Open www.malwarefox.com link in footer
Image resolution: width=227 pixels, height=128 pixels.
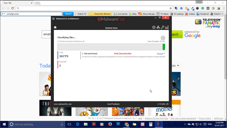pyautogui.click(x=62, y=104)
